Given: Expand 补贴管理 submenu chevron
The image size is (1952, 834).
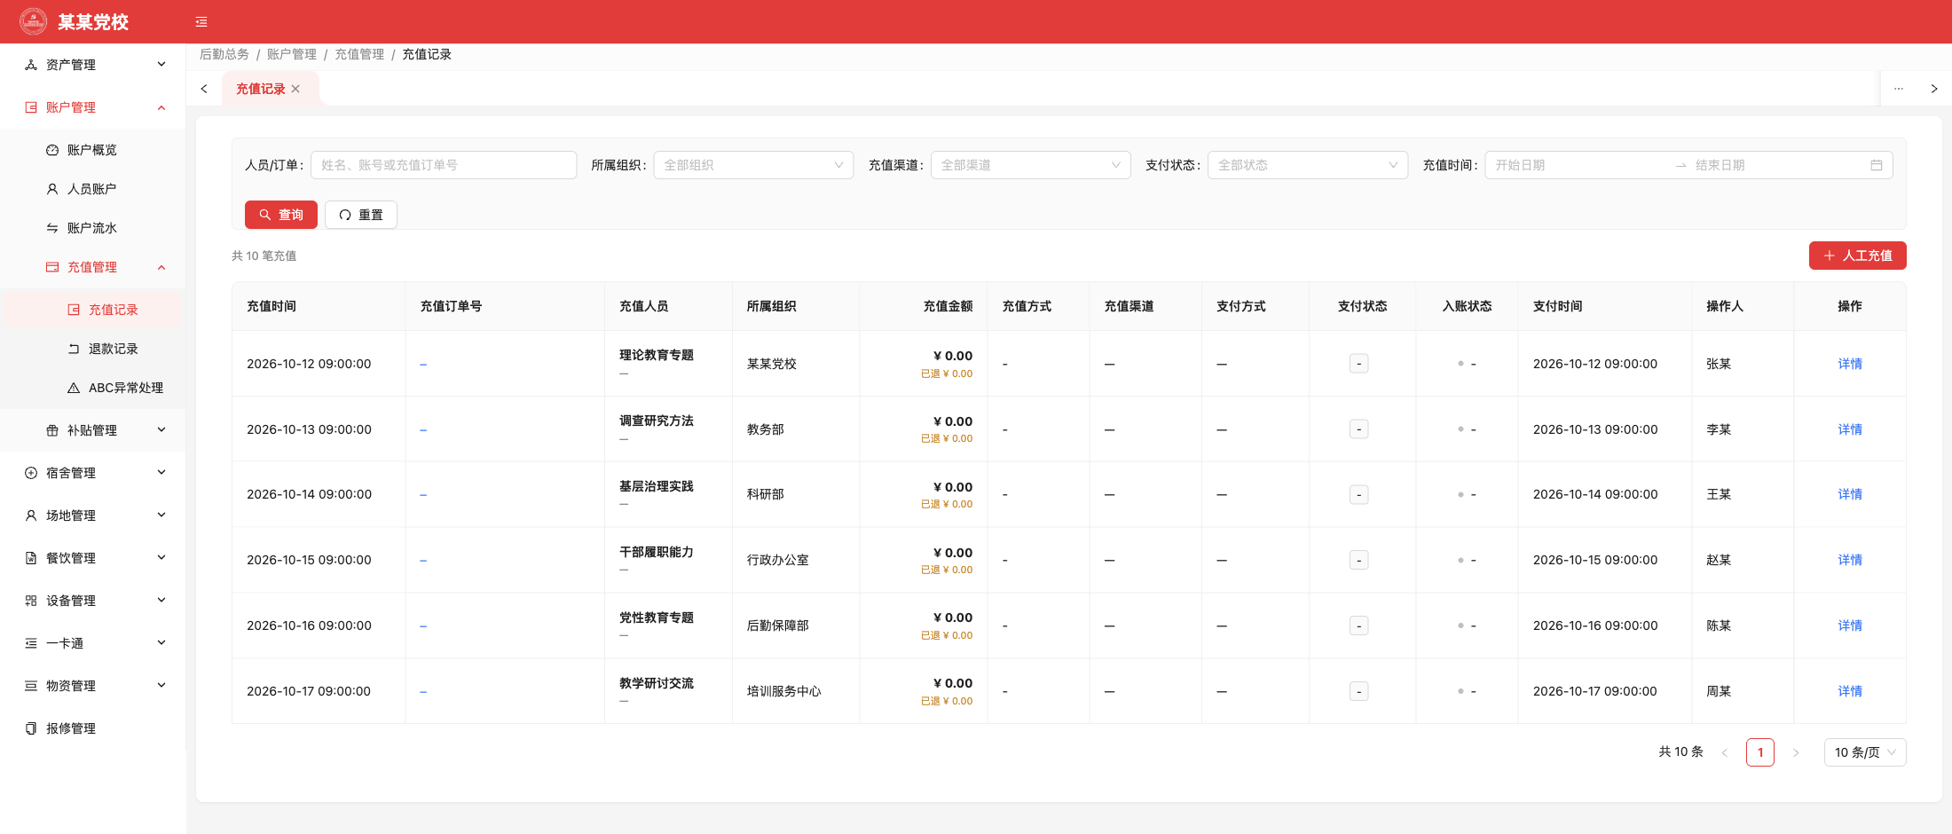Looking at the screenshot, I should [161, 429].
